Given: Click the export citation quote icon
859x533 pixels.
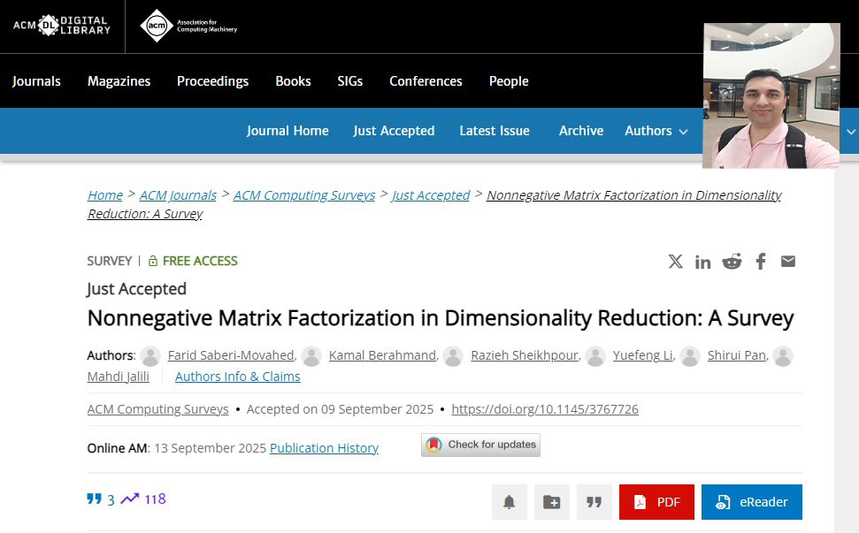Looking at the screenshot, I should pyautogui.click(x=594, y=502).
